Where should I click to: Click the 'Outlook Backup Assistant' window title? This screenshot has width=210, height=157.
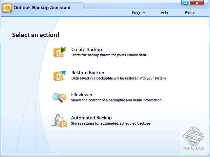[x=42, y=8]
